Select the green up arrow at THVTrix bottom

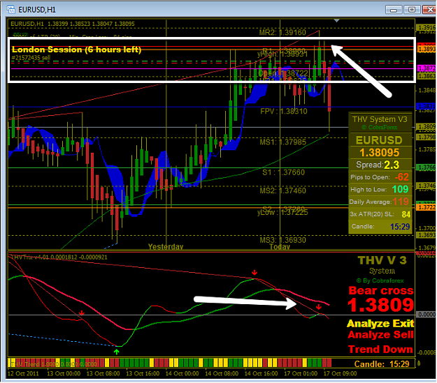117,352
